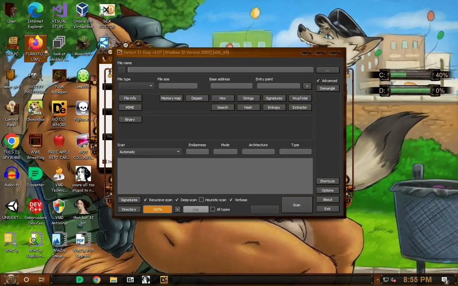Click the Extractor button
The image size is (458, 286).
coord(300,107)
